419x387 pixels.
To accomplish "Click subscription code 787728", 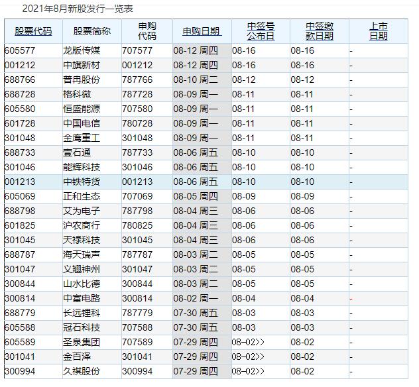I will pos(137,94).
